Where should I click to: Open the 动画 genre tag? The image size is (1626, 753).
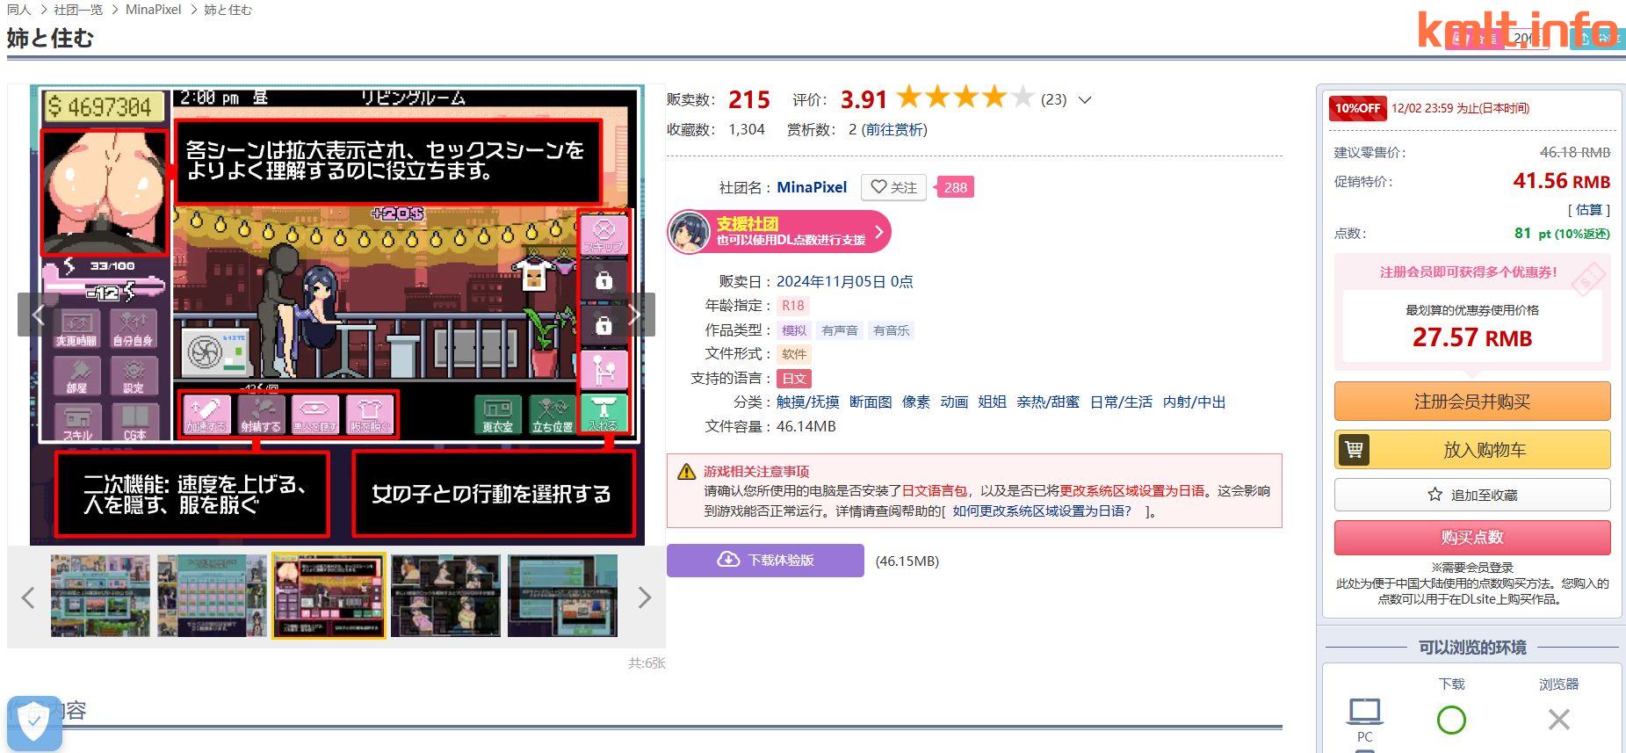point(954,402)
